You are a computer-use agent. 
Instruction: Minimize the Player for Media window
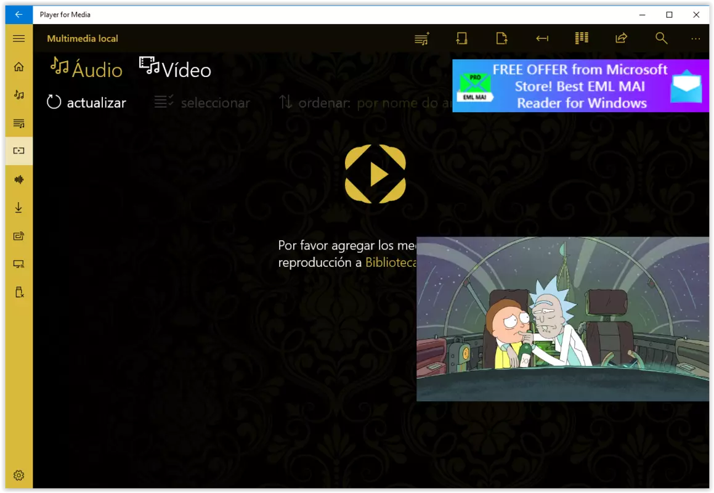tap(642, 15)
